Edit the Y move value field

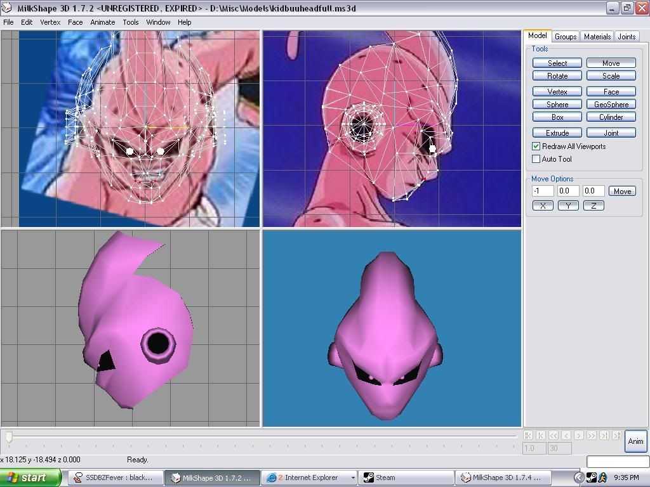click(568, 191)
